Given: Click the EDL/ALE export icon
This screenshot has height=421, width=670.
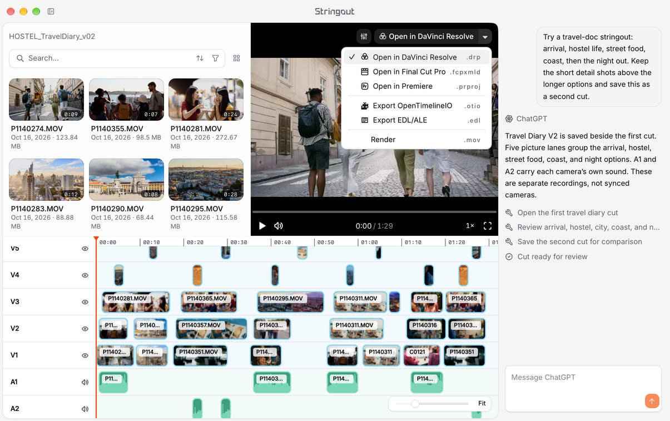Looking at the screenshot, I should tap(365, 120).
